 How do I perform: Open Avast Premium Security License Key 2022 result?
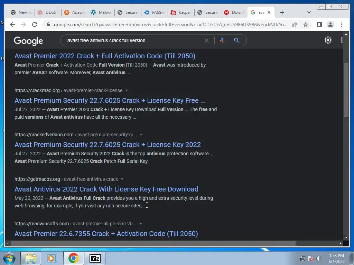tap(108, 145)
